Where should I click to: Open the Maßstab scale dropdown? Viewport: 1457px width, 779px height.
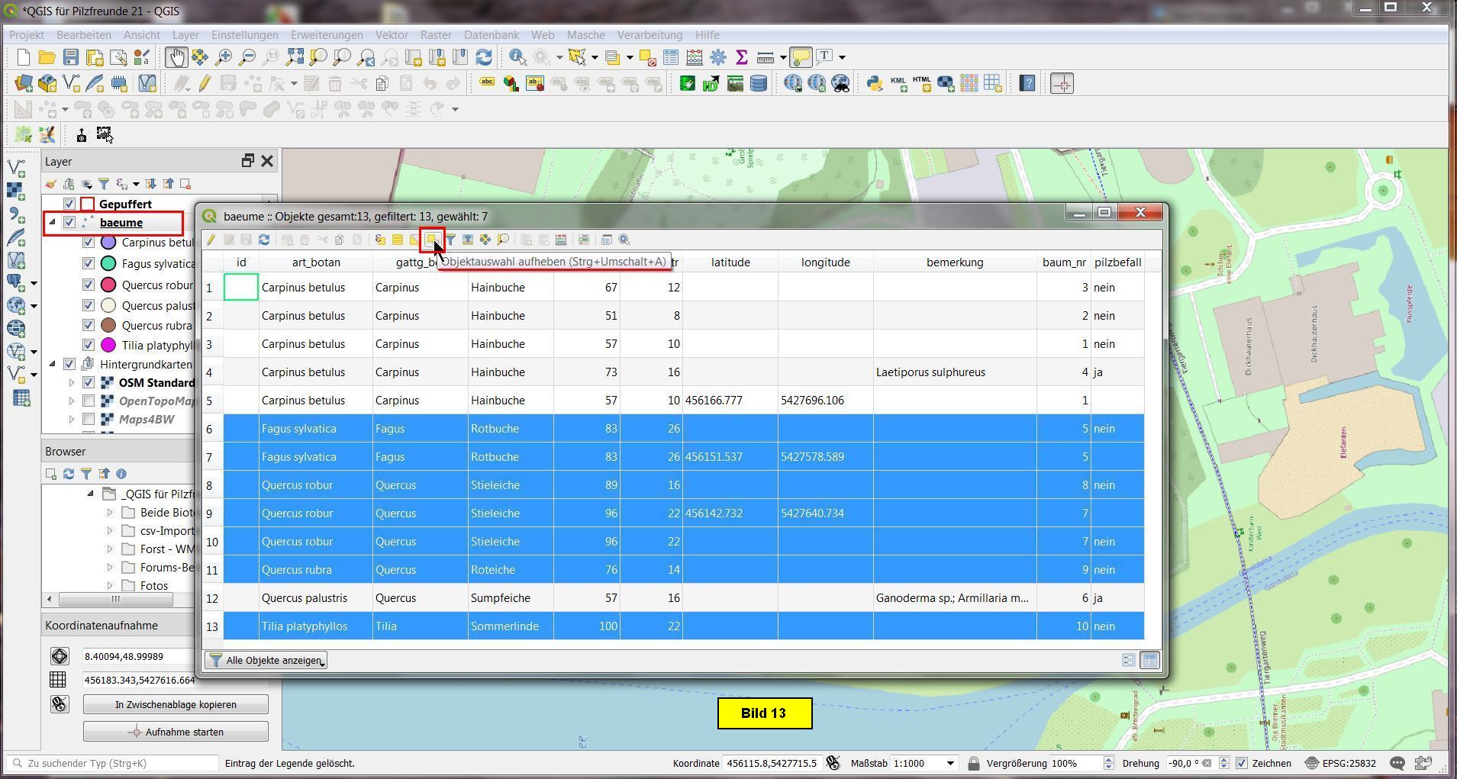pyautogui.click(x=950, y=763)
